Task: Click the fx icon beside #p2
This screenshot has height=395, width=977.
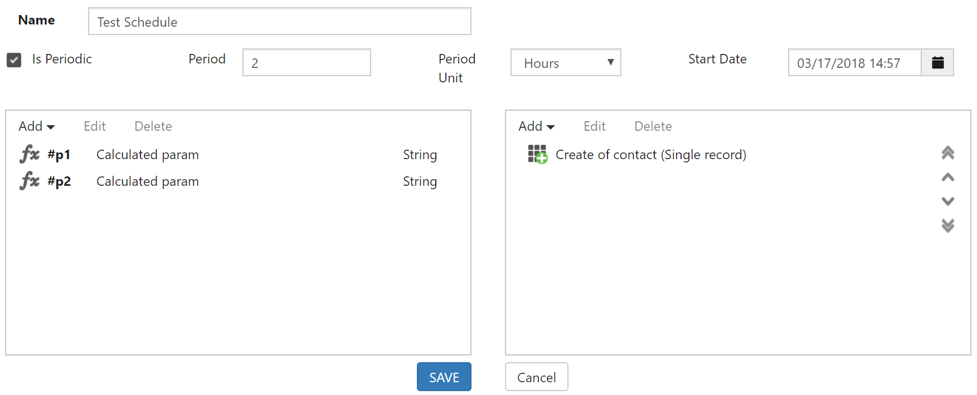Action: [30, 181]
